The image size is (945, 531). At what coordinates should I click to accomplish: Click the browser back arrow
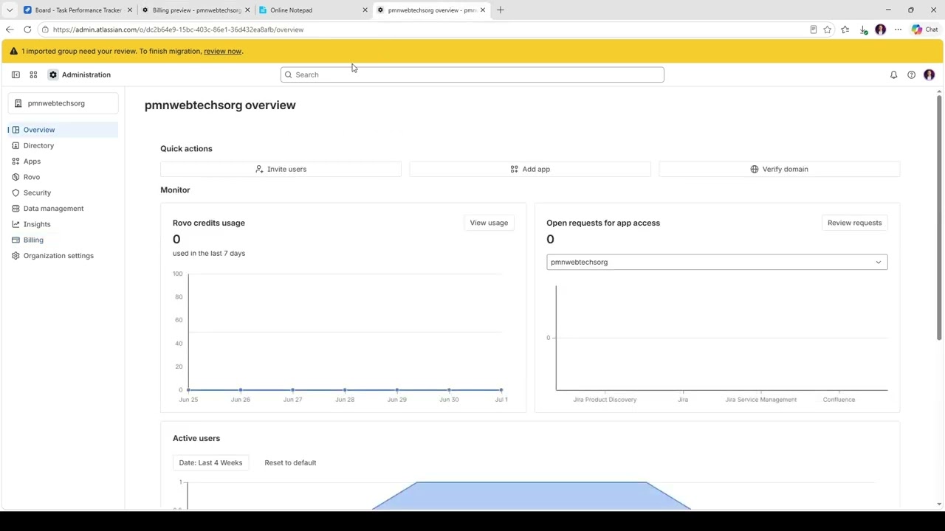10,29
